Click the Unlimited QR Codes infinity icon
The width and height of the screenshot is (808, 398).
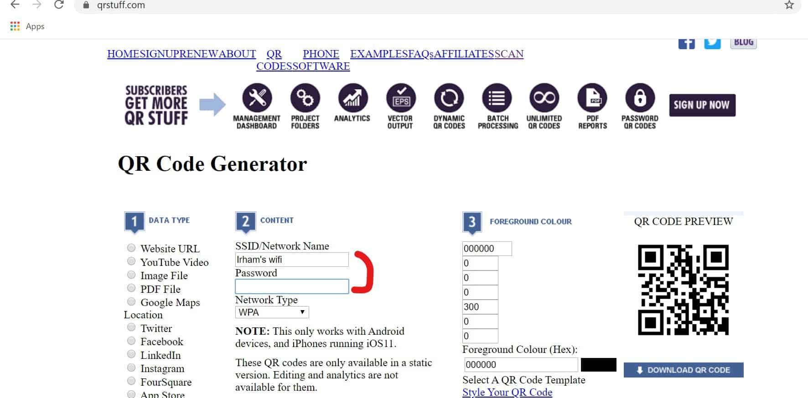click(x=544, y=98)
